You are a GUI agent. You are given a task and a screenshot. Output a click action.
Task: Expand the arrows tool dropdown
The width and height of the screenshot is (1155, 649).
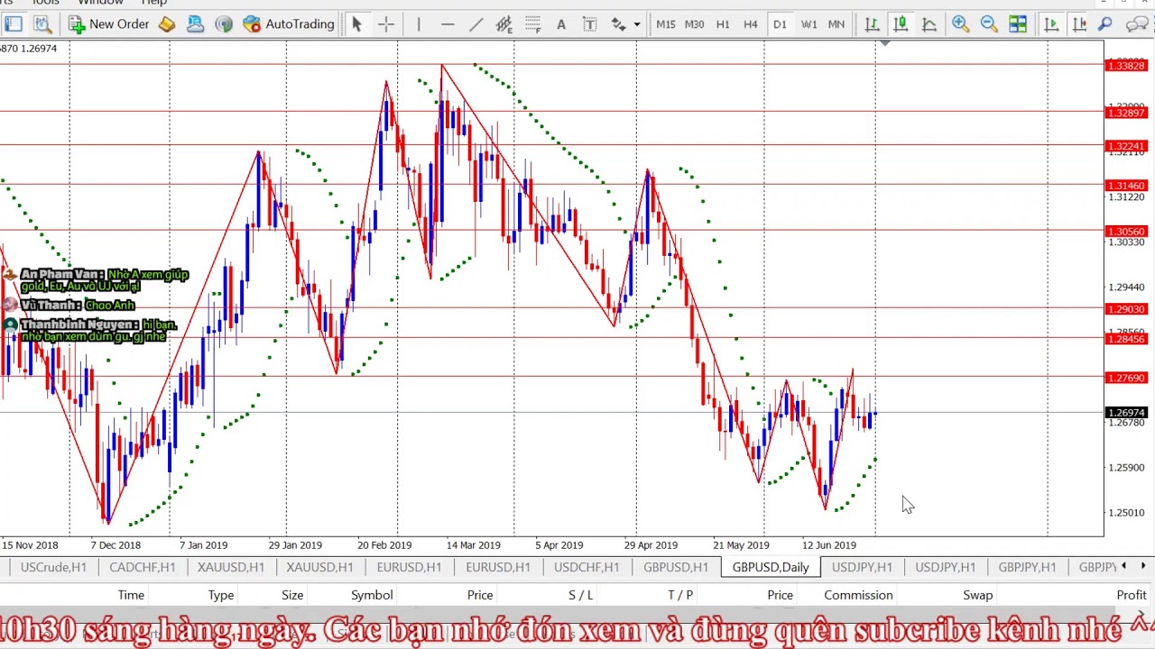click(x=637, y=24)
